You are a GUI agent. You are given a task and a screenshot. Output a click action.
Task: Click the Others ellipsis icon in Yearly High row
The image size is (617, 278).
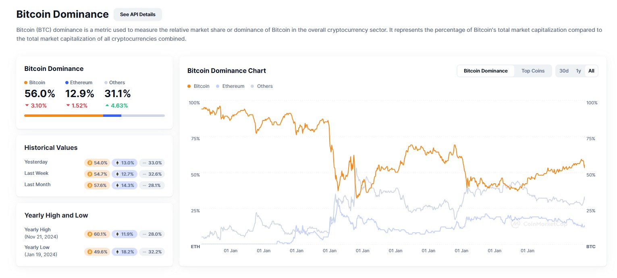pyautogui.click(x=144, y=234)
